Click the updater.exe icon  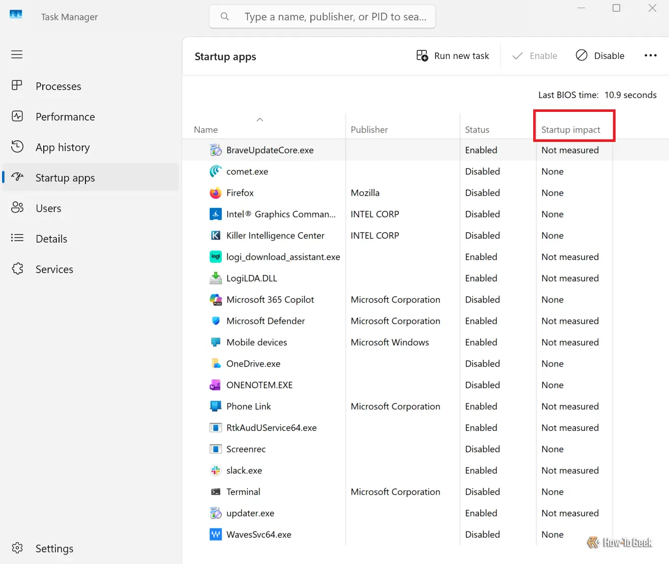(x=216, y=513)
